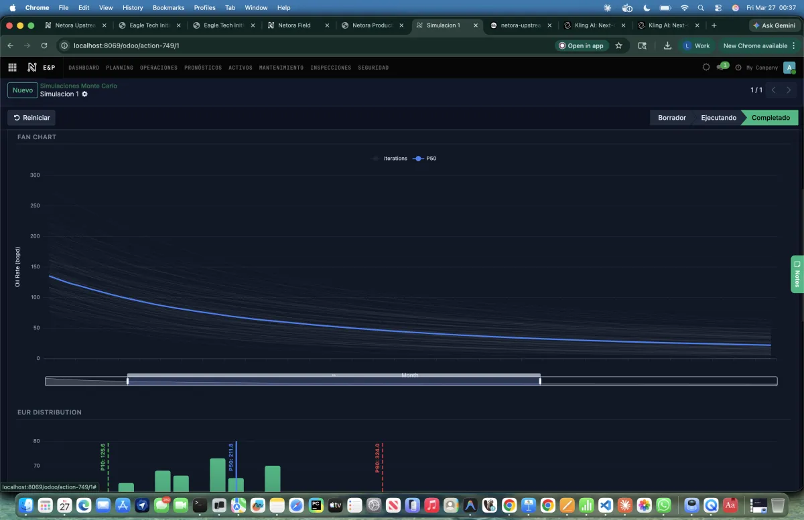Screen dimensions: 804x520
Task: Open the Pronósticos menu
Action: pyautogui.click(x=202, y=68)
